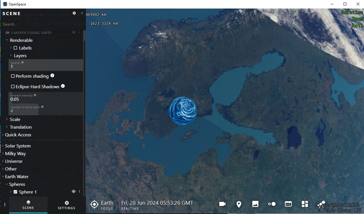Show info for Perform shading
Viewport: 364px width, 214px height.
tap(52, 76)
